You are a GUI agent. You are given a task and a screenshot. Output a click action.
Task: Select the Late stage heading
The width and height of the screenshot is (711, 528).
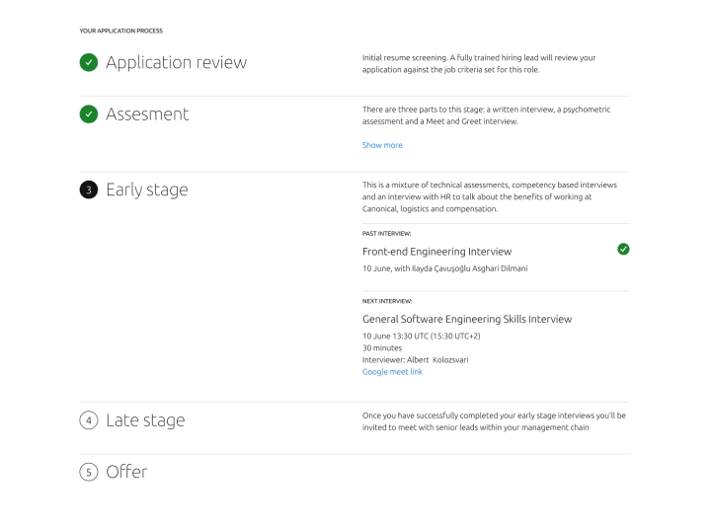(x=145, y=420)
